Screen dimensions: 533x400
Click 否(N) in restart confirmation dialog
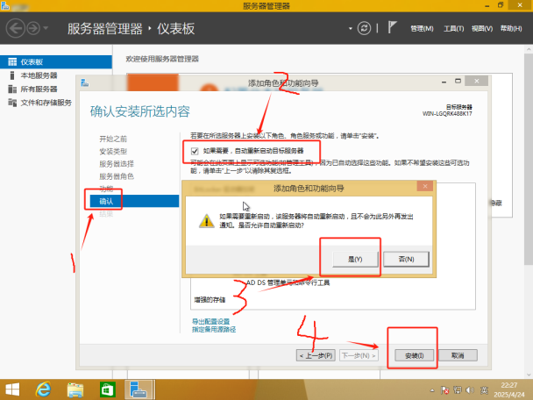pos(406,259)
